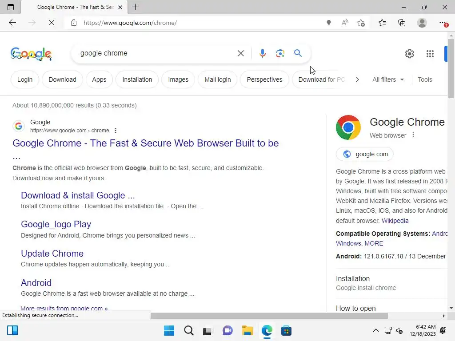Viewport: 455px width, 341px height.
Task: Close the Google Chrome browser tab
Action: 120,7
